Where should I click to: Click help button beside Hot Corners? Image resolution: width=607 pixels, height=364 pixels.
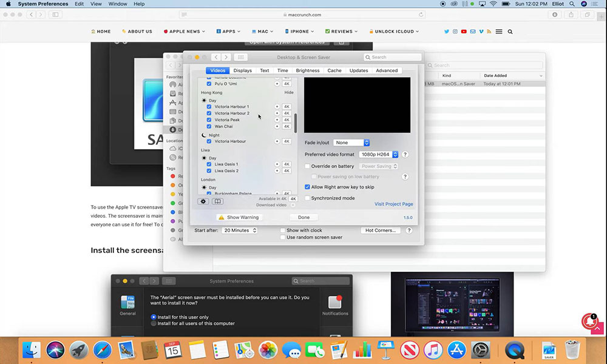tap(409, 230)
